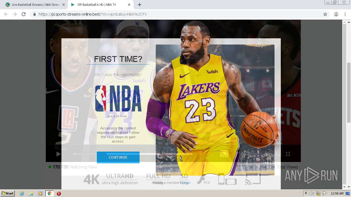Click the eye icon beside Total Views
351x197 pixels.
click(x=251, y=167)
